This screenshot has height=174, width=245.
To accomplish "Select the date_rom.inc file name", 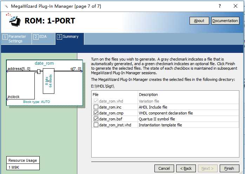I will (x=110, y=107).
